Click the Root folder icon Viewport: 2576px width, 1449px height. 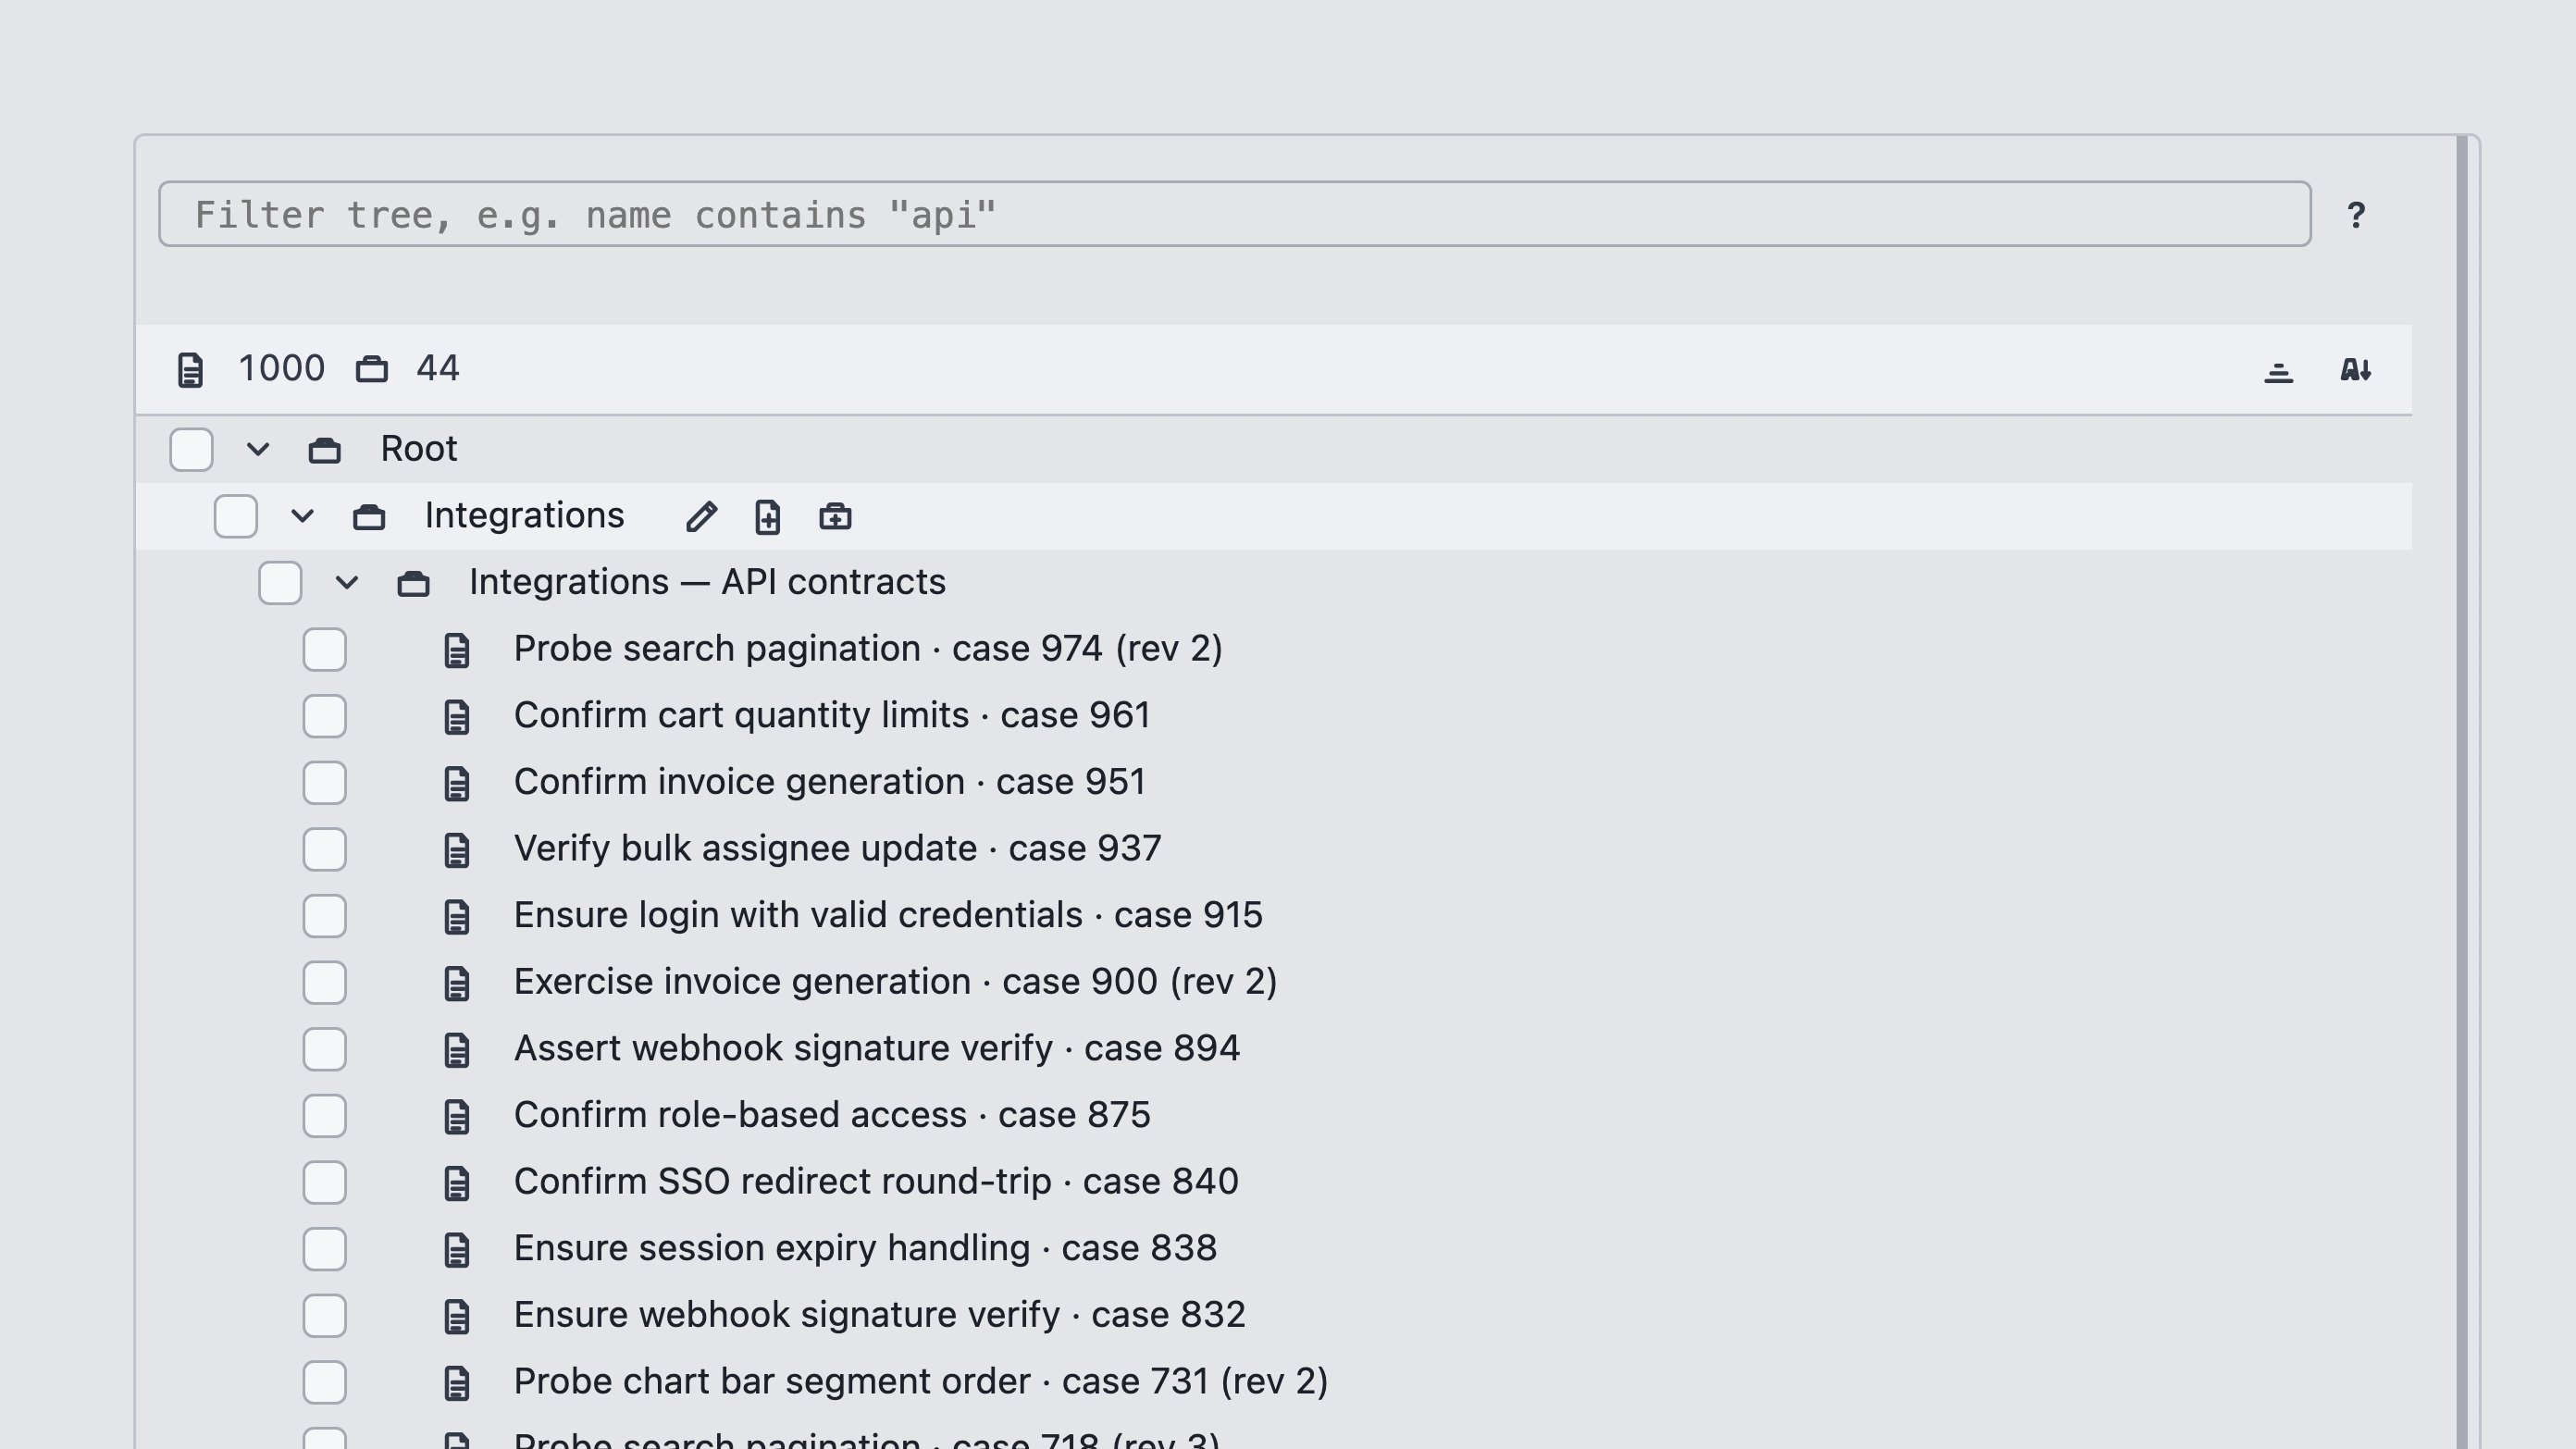pyautogui.click(x=324, y=450)
